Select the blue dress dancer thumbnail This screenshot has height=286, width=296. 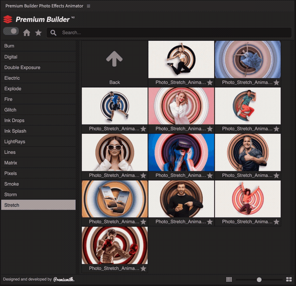(248, 59)
